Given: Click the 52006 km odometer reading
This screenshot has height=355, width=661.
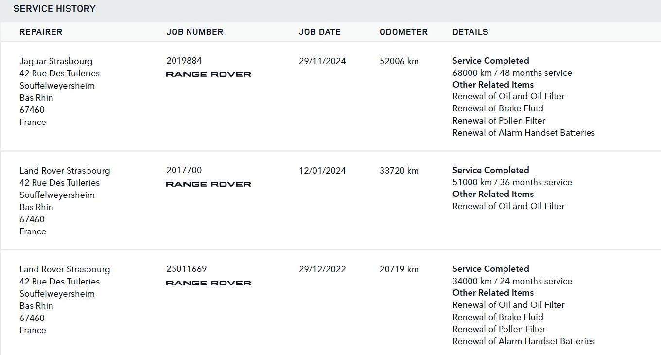Looking at the screenshot, I should 399,61.
